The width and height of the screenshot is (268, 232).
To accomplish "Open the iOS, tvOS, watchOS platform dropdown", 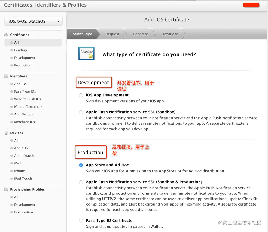I will click(33, 21).
